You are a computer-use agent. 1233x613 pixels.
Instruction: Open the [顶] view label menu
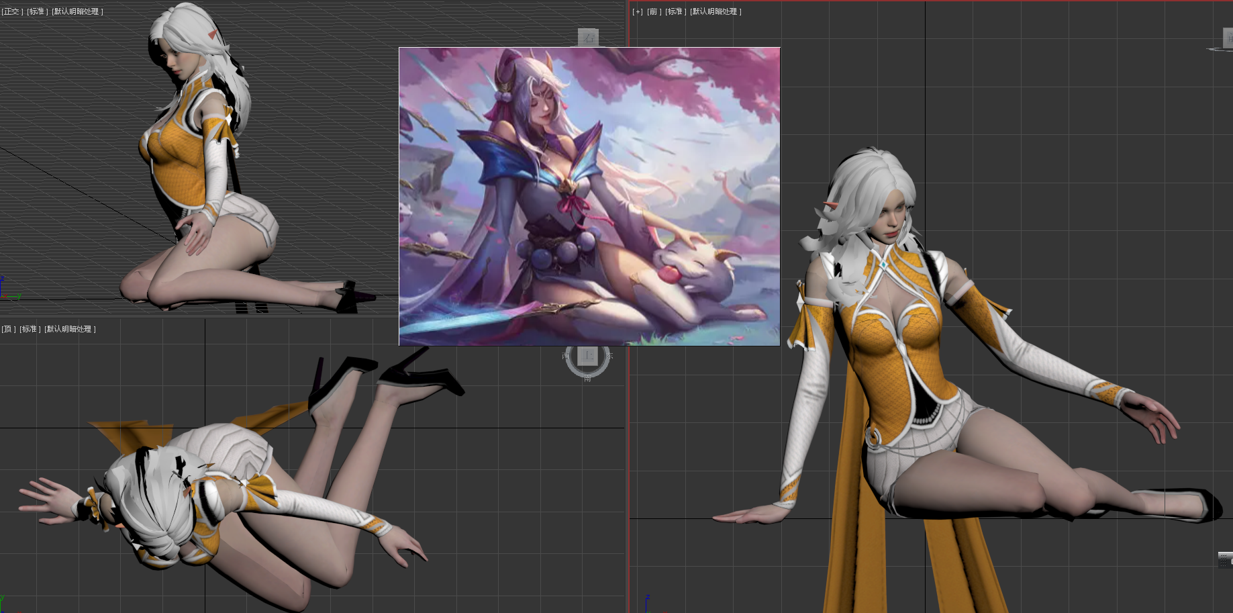coord(9,329)
